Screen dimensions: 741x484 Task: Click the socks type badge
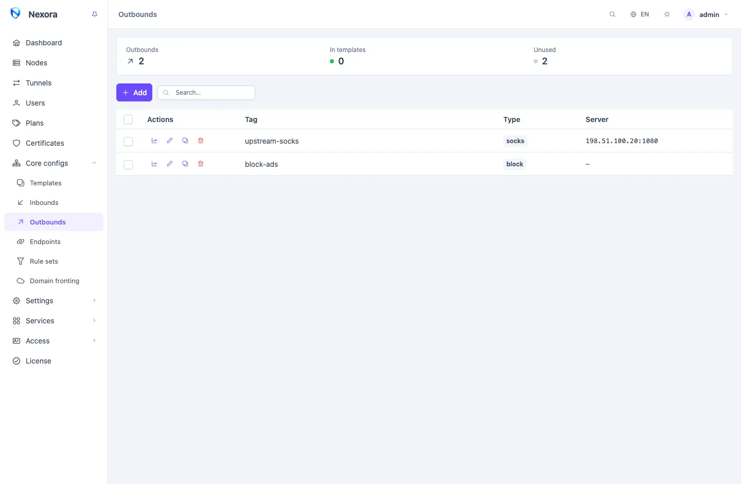coord(515,141)
